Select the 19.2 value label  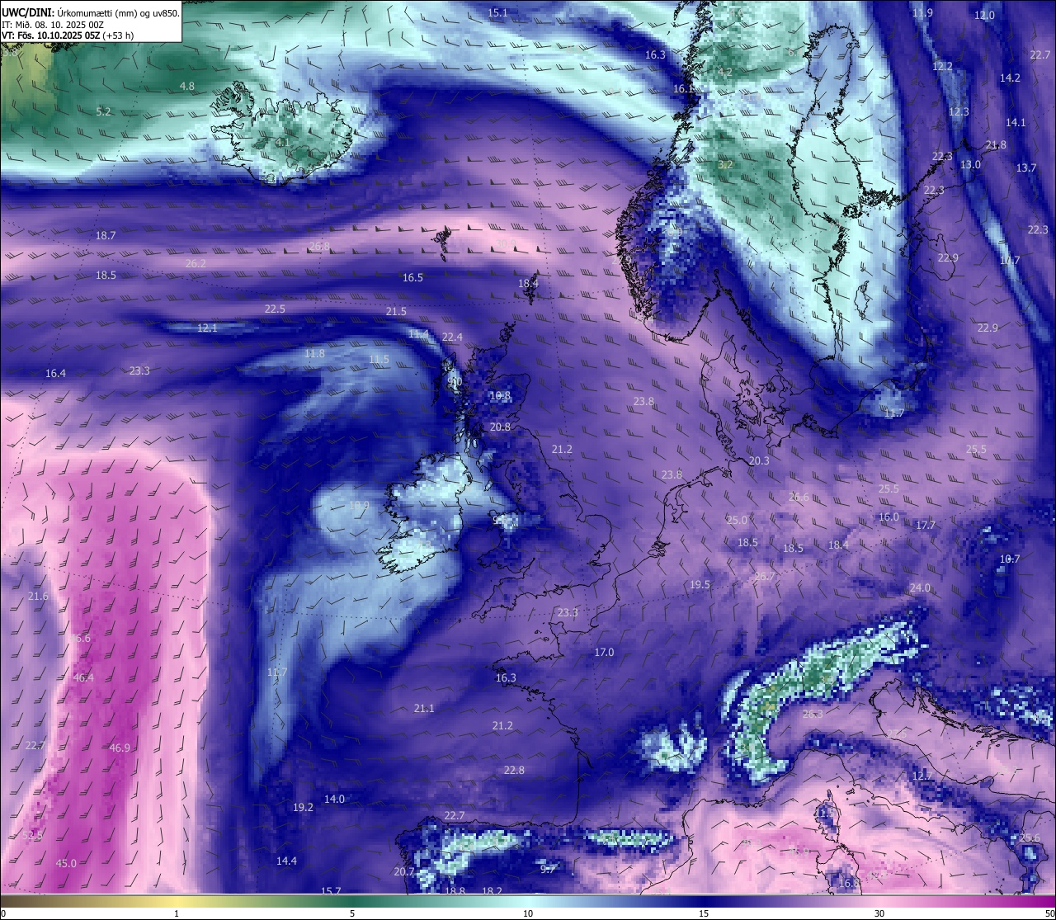click(303, 807)
